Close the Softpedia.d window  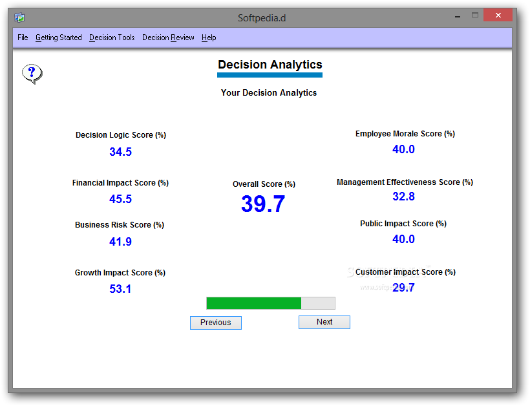click(x=498, y=16)
